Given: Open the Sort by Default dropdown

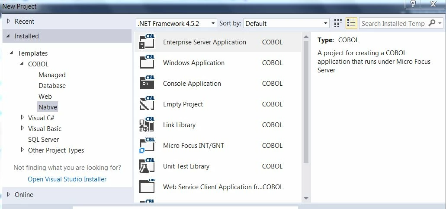Looking at the screenshot, I should click(x=286, y=23).
